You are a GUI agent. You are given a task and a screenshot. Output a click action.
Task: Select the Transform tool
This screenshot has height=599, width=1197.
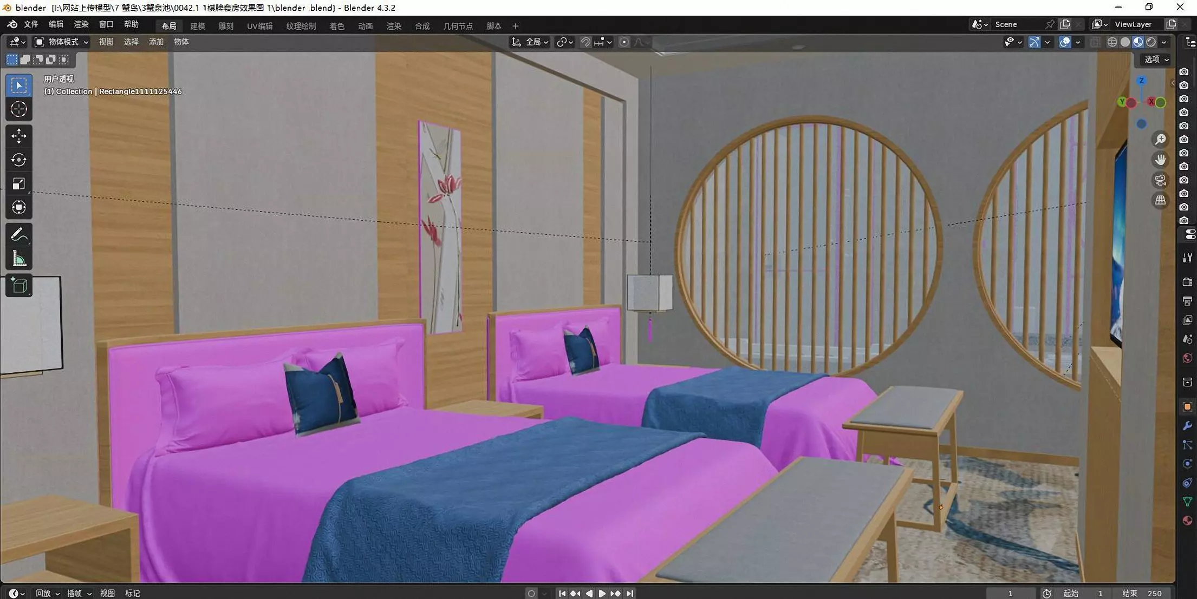click(x=19, y=207)
